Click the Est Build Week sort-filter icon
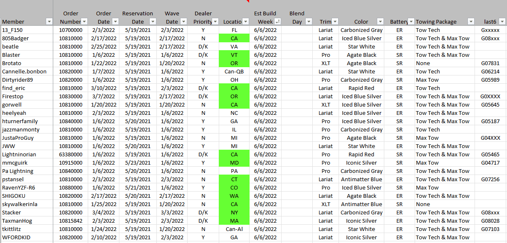This screenshot has width=507, height=243. pyautogui.click(x=277, y=22)
